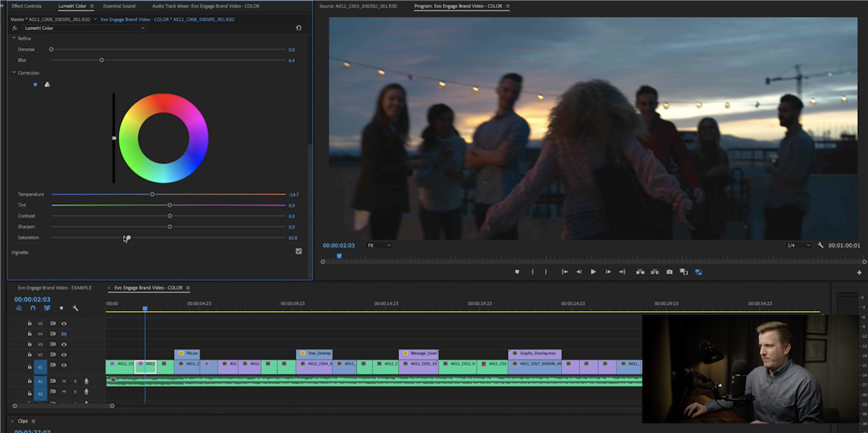Image resolution: width=868 pixels, height=433 pixels.
Task: Open the Fit zoom level dropdown
Action: coord(379,245)
